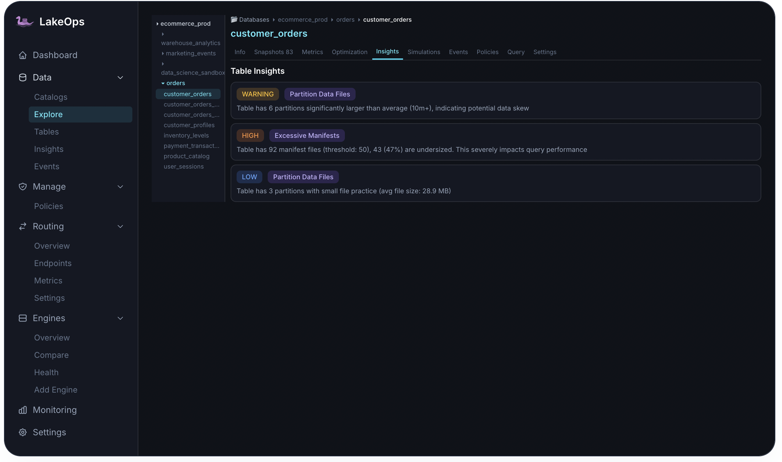The height and width of the screenshot is (462, 782).
Task: Collapse the Engines section chevron
Action: [120, 318]
